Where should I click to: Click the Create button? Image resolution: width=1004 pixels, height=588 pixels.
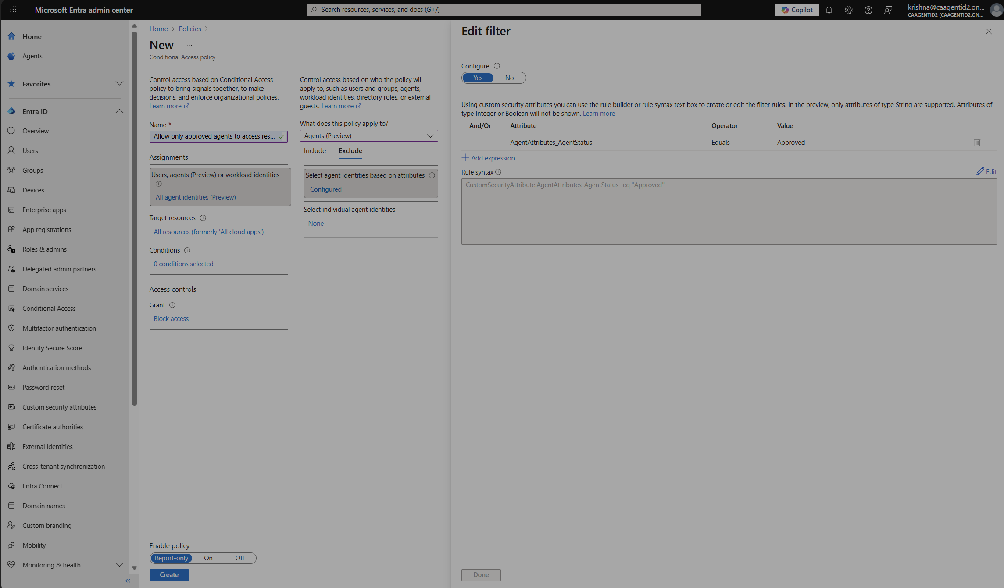coord(169,575)
